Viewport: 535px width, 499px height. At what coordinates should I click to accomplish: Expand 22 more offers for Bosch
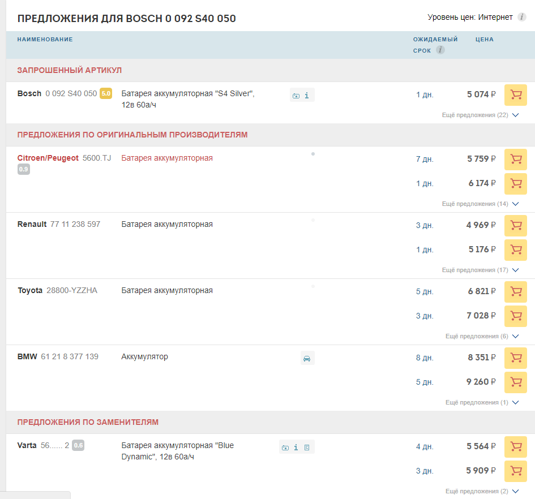[x=480, y=115]
